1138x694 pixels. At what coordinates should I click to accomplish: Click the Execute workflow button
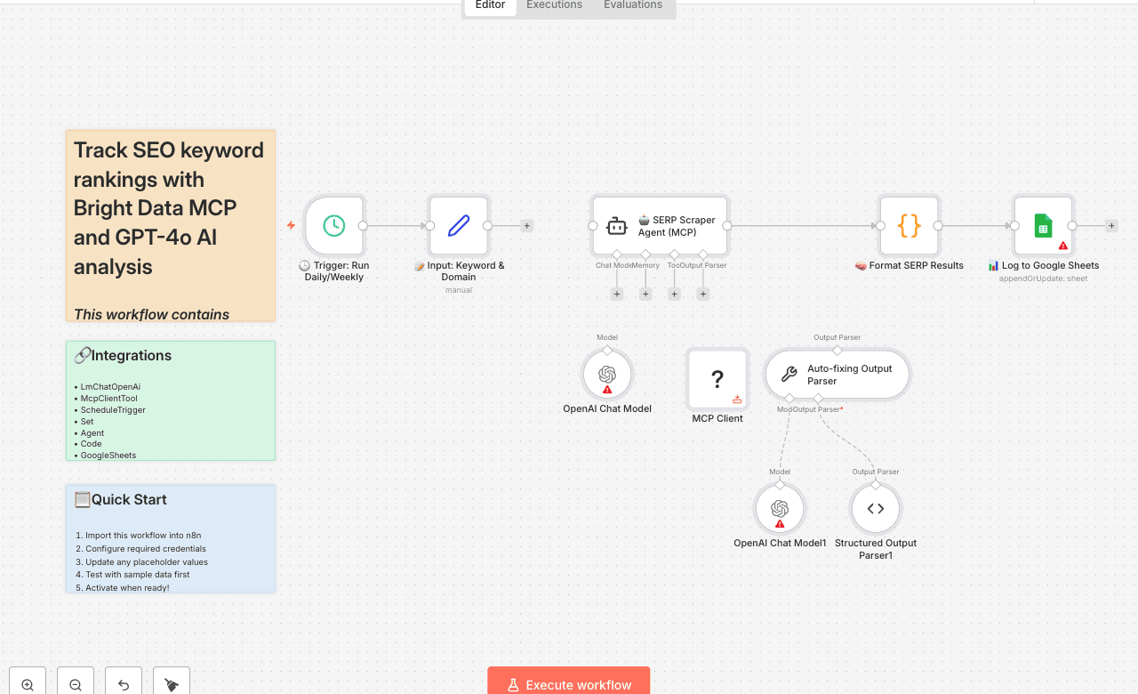568,684
